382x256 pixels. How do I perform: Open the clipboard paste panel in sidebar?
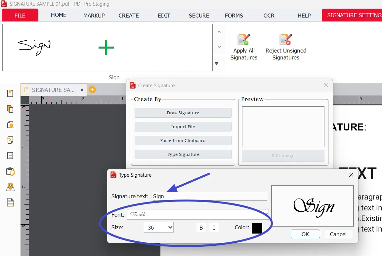[x=11, y=171]
